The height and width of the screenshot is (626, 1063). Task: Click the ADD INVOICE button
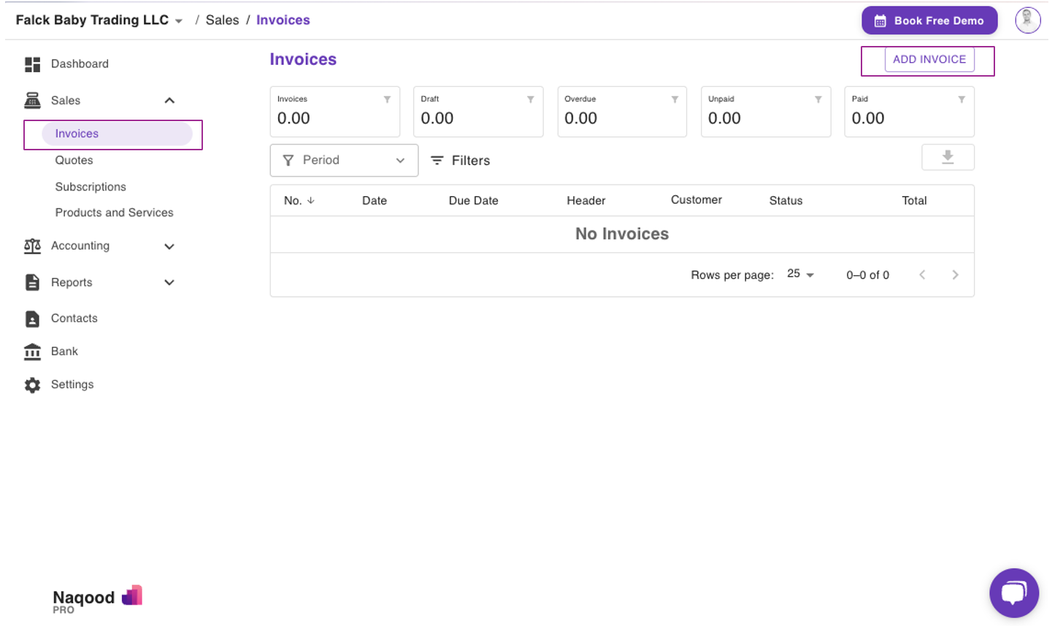(x=929, y=60)
